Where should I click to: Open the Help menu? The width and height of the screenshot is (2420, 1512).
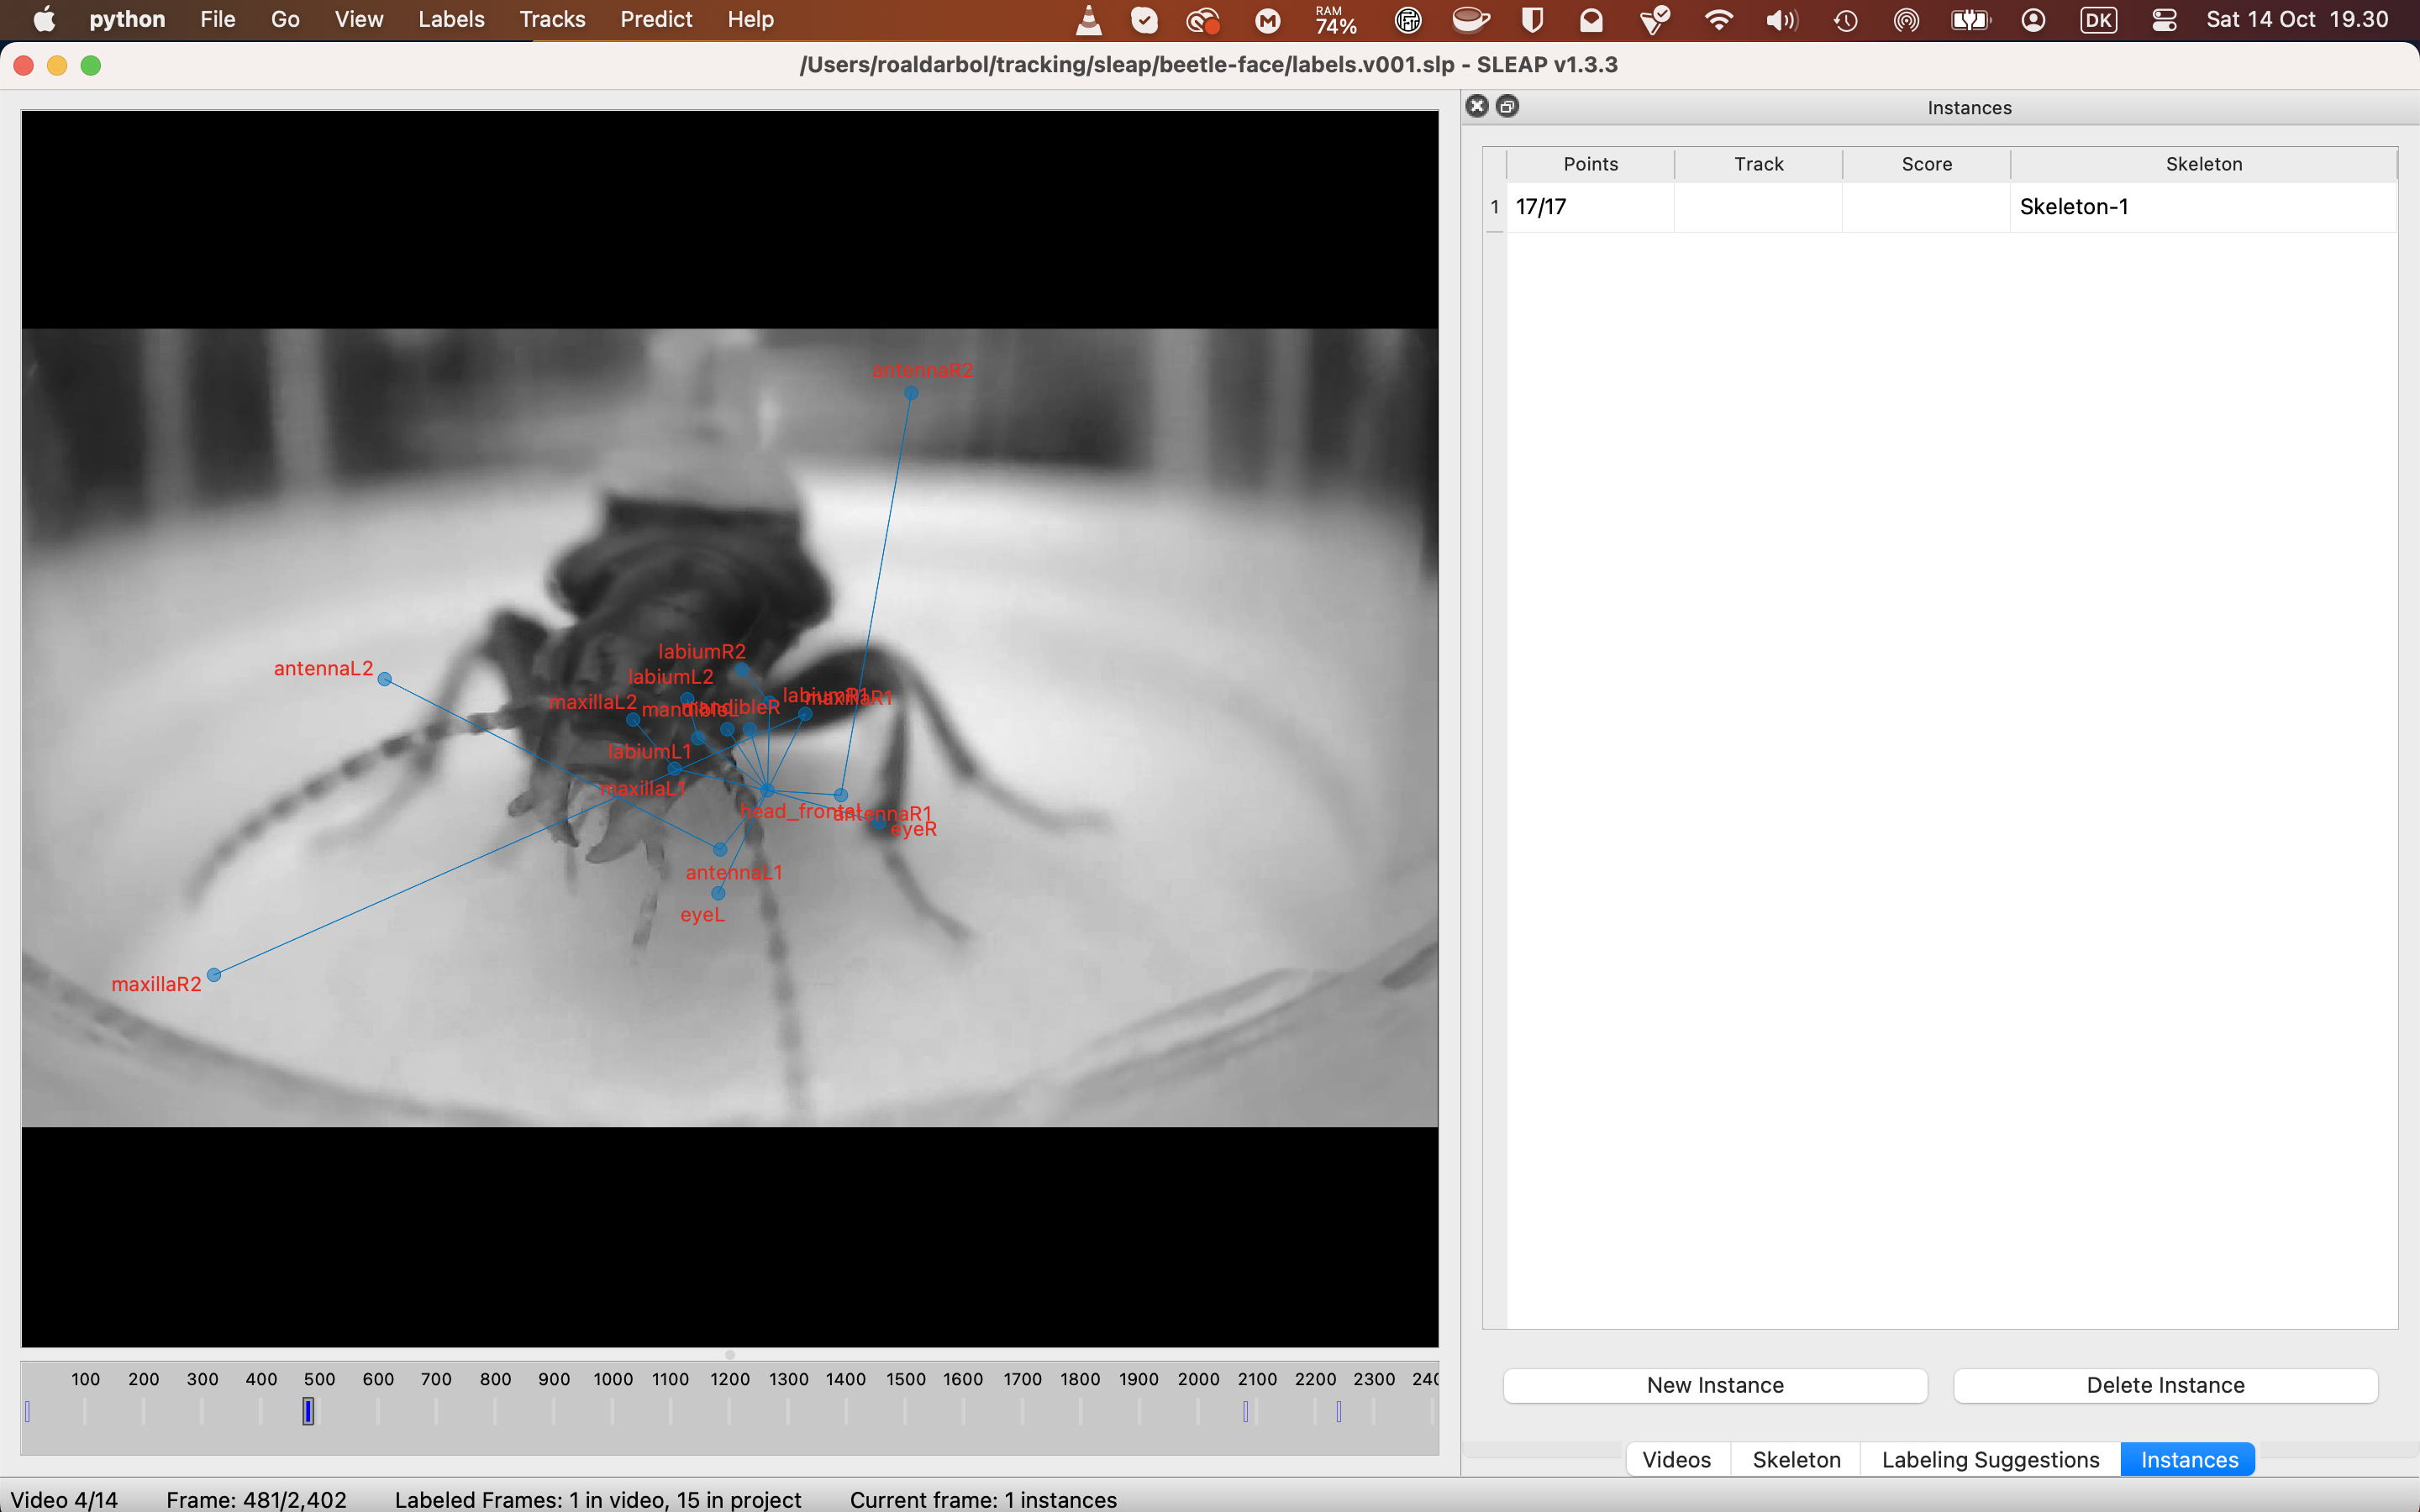tap(750, 19)
